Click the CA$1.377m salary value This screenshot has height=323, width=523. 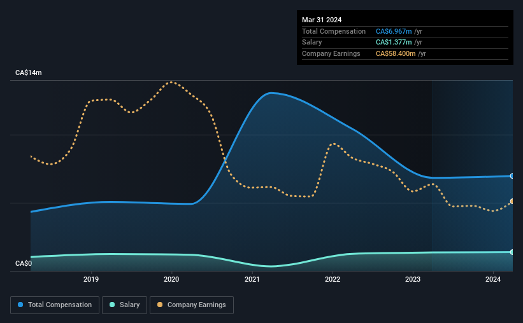394,43
